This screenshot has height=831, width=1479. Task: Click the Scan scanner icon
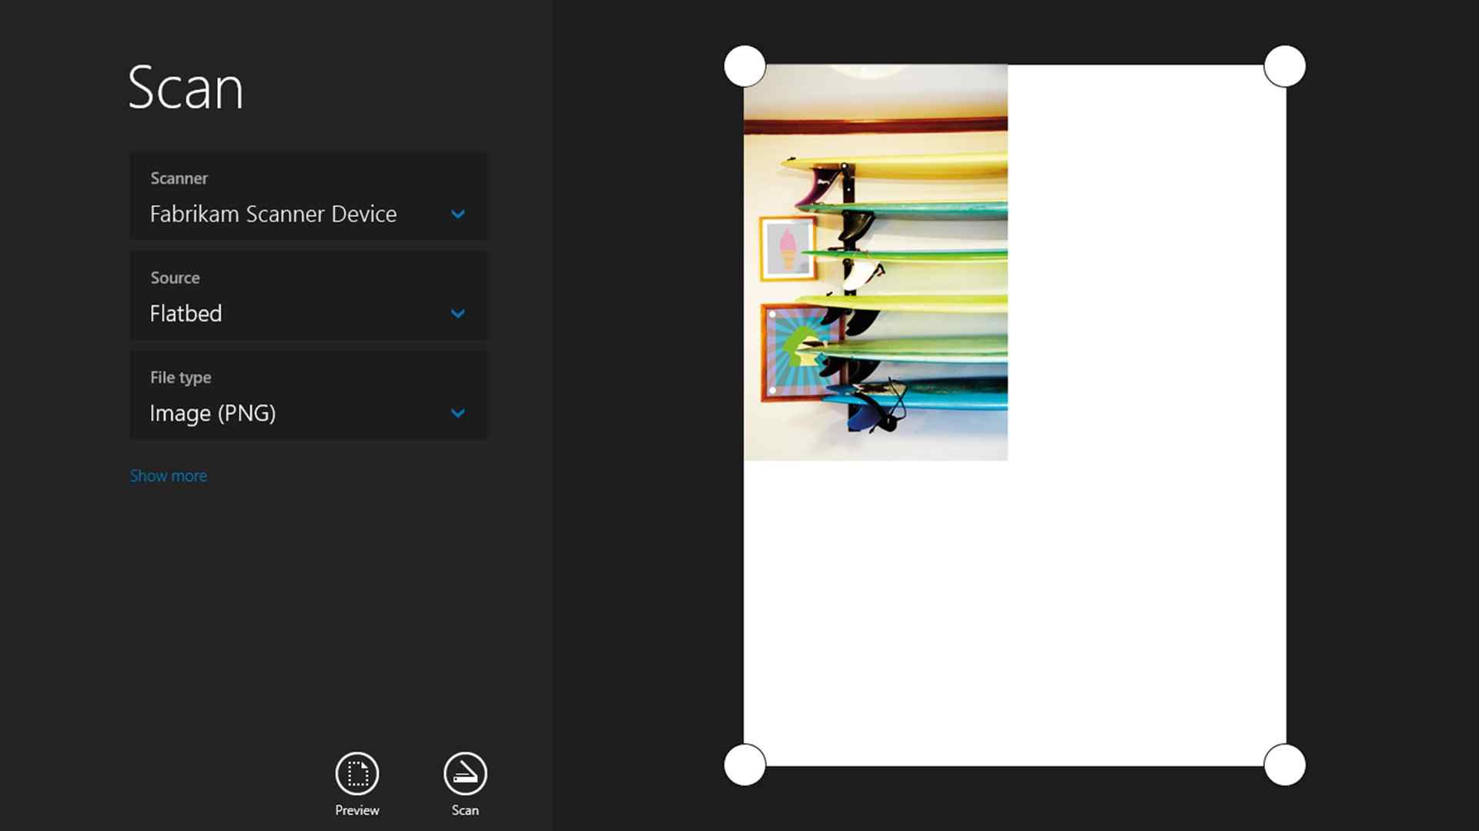coord(464,772)
